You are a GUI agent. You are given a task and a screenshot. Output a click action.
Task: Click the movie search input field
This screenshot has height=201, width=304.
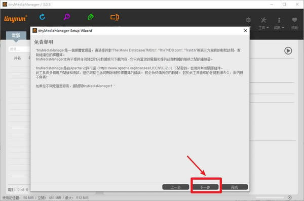click(19, 49)
